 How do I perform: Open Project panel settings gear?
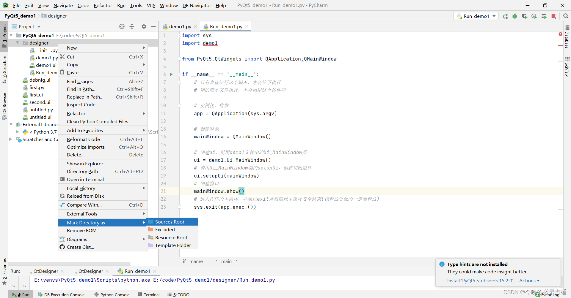coord(144,26)
